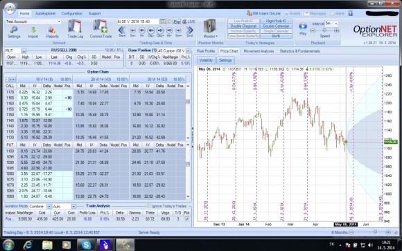Step forward one hour (Hr+)
This screenshot has width=402, height=251.
pos(169,31)
